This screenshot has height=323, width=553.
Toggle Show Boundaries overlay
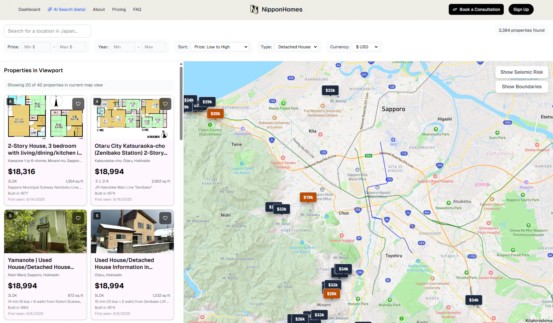coord(522,87)
